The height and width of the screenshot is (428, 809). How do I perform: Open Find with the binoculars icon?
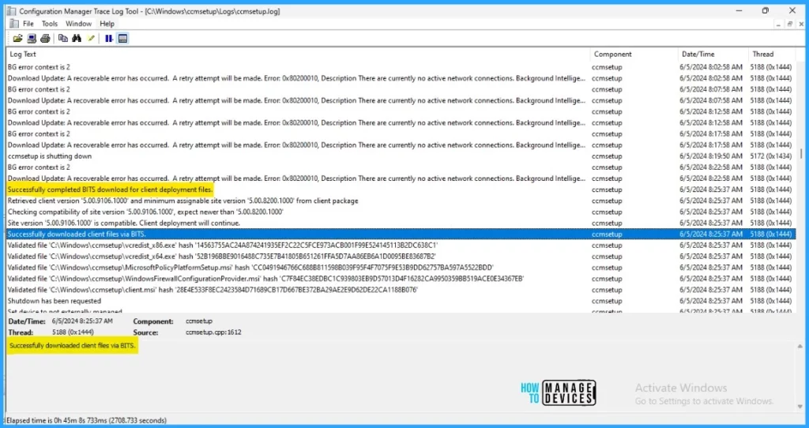click(x=77, y=39)
